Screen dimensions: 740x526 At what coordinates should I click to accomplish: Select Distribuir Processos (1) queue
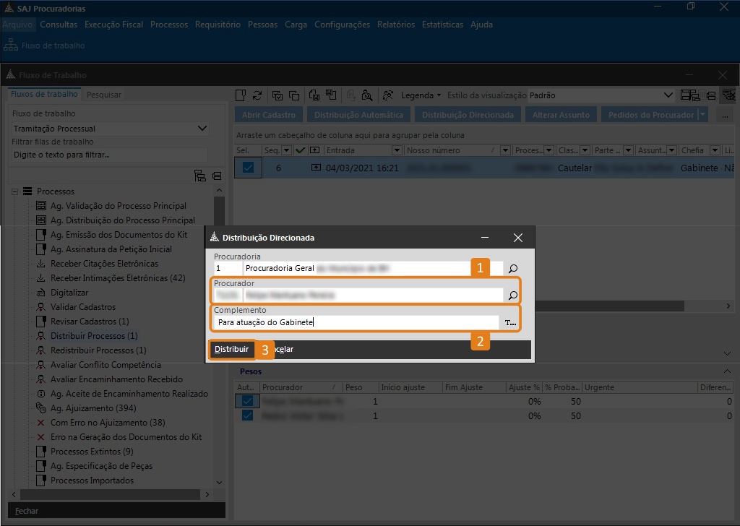tap(93, 336)
